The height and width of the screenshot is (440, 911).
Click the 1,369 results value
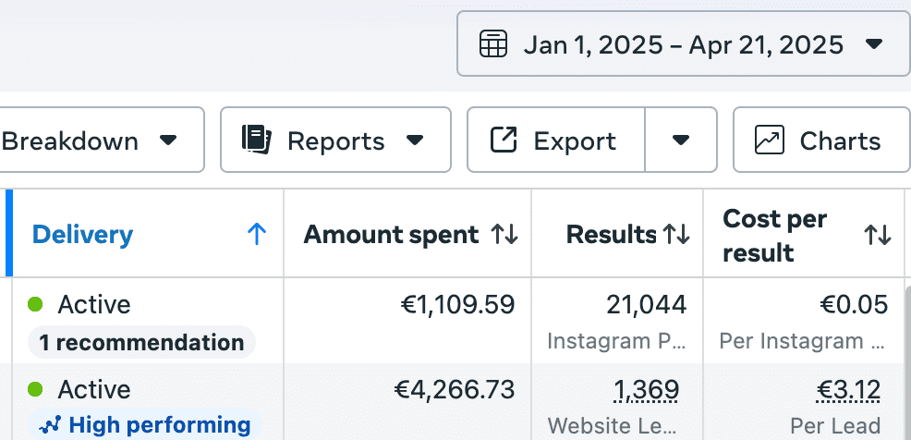click(x=646, y=390)
